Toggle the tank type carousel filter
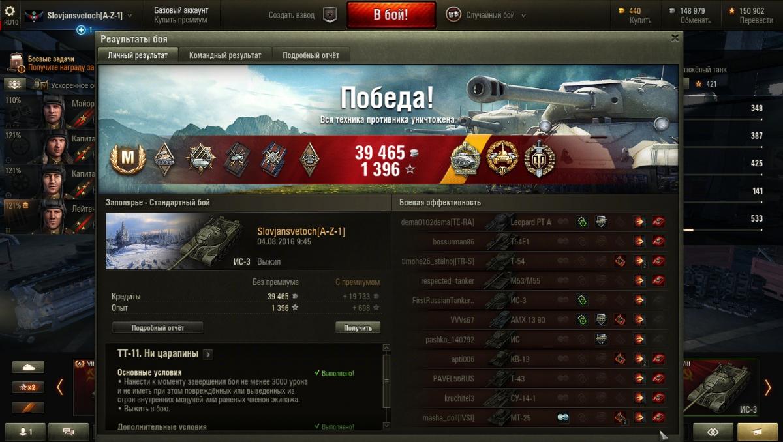The width and height of the screenshot is (783, 442). point(28,367)
